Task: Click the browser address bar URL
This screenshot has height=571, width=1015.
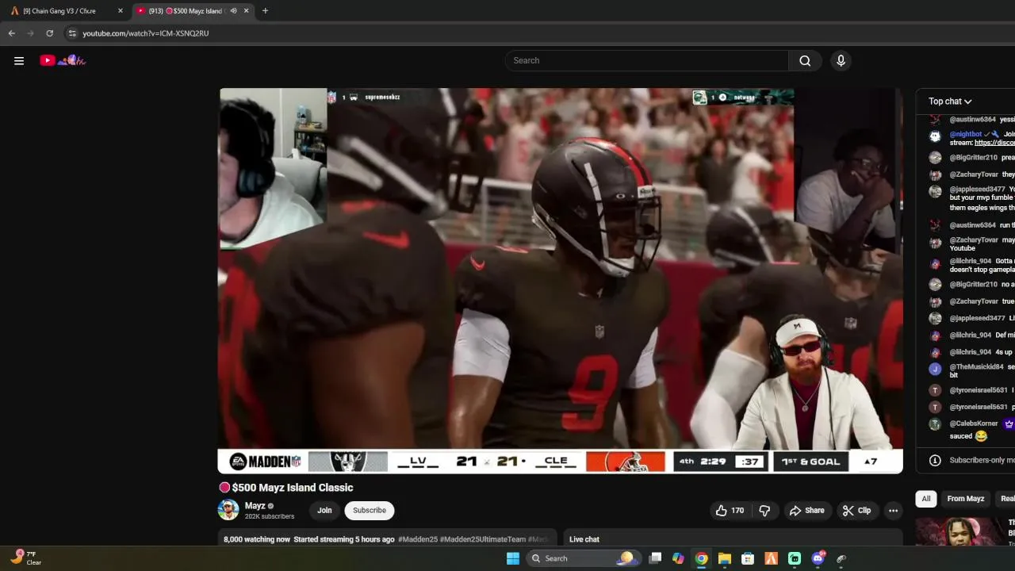Action: tap(146, 33)
